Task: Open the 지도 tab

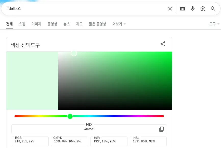Action: coord(79,24)
